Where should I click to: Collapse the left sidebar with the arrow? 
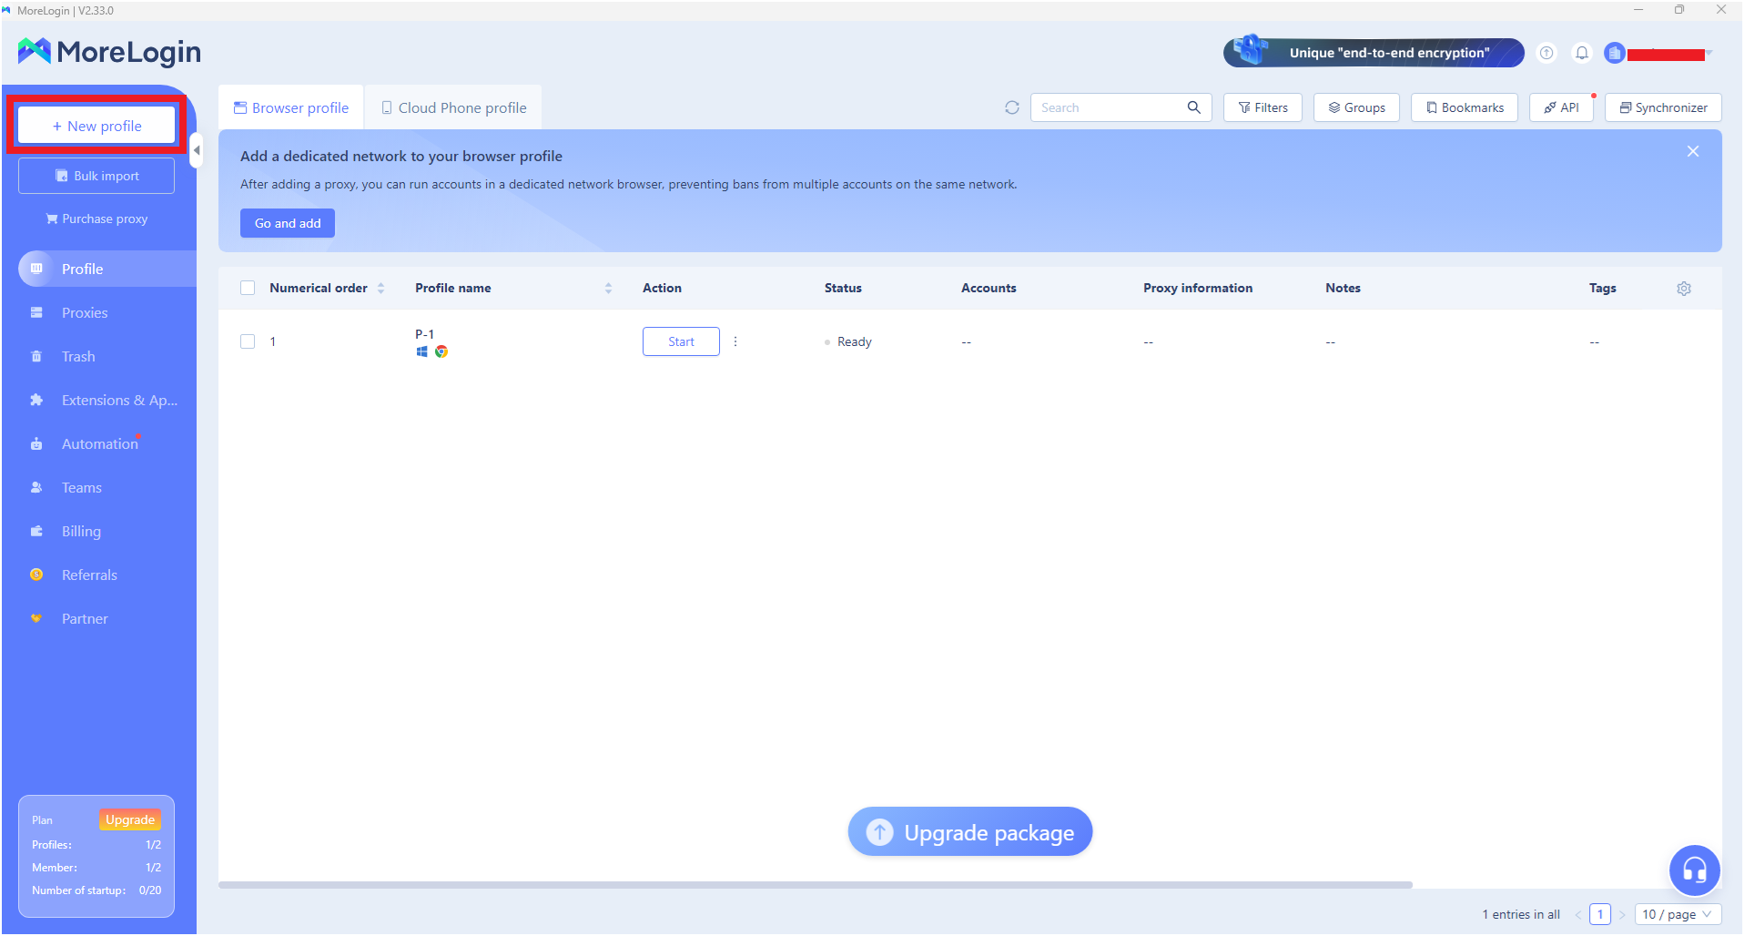coord(197,150)
